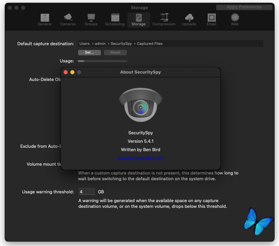Viewport: 279px width, 246px height.
Task: Click 'admin' in the destination path
Action: click(x=100, y=44)
